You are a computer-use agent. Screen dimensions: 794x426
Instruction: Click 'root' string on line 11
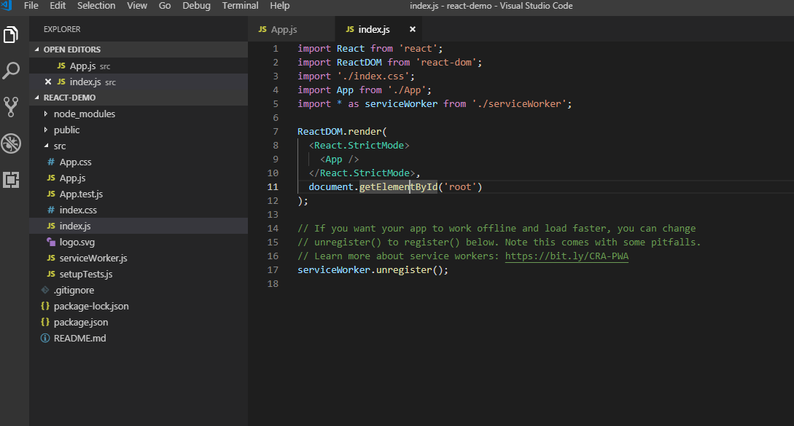tap(460, 186)
